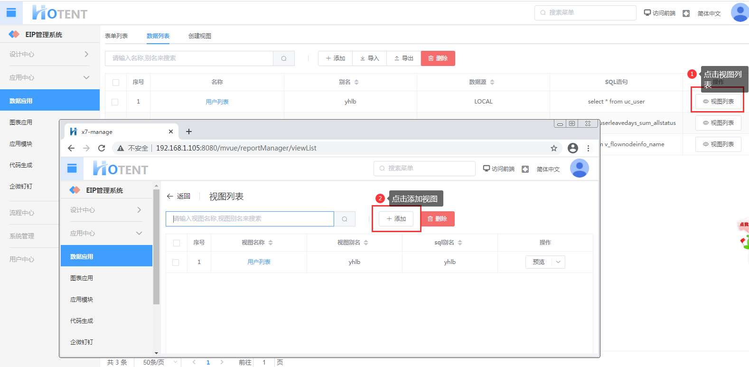749x367 pixels.
Task: Select the yhlb row checkbox in 视图列表
Action: pyautogui.click(x=176, y=262)
